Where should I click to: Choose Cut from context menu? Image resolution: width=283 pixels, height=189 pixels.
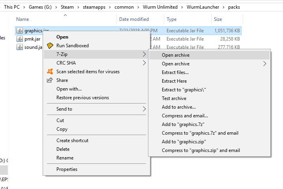(97, 120)
